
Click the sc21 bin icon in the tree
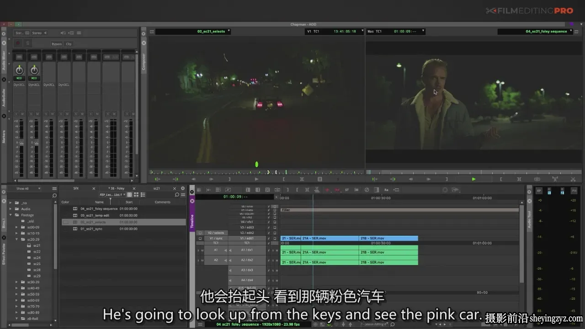29,245
